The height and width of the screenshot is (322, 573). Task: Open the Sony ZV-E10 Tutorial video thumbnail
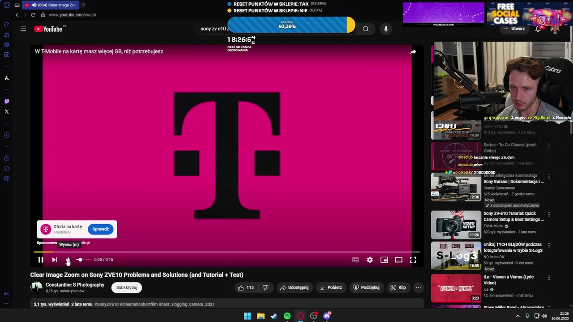456,225
